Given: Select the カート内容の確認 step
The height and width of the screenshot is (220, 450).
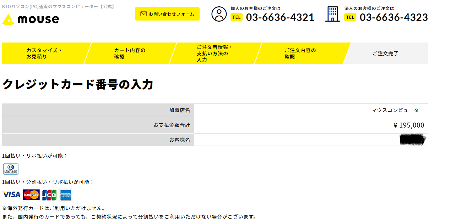Looking at the screenshot, I should pyautogui.click(x=130, y=53).
